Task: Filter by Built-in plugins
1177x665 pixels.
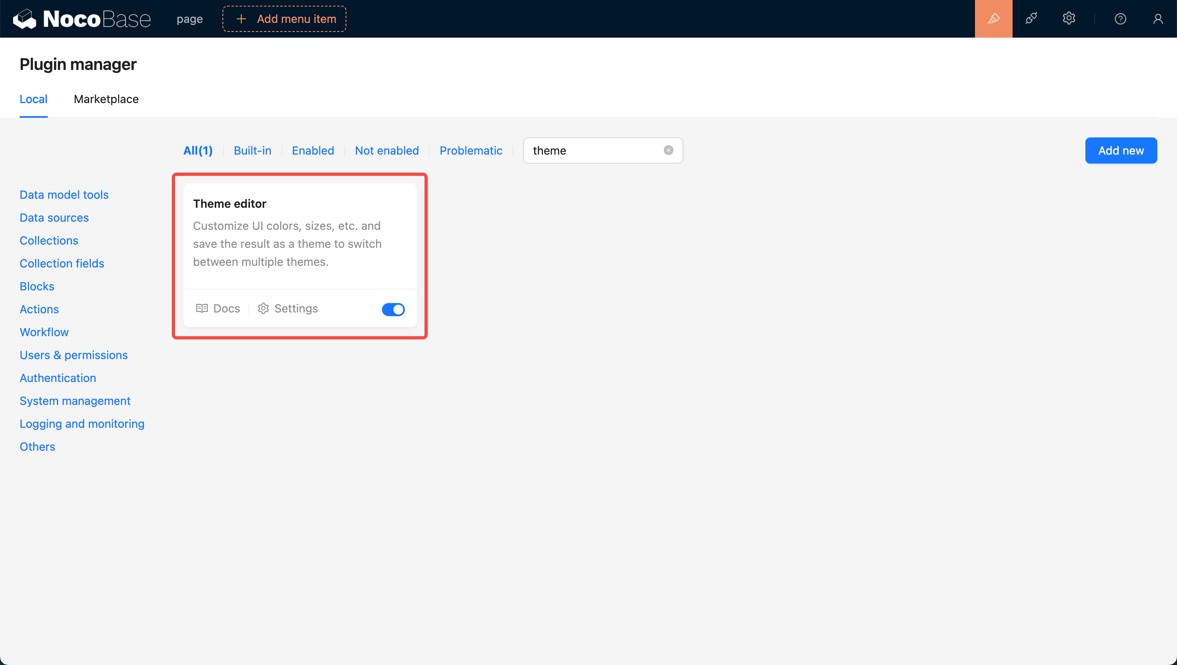Action: click(x=252, y=151)
